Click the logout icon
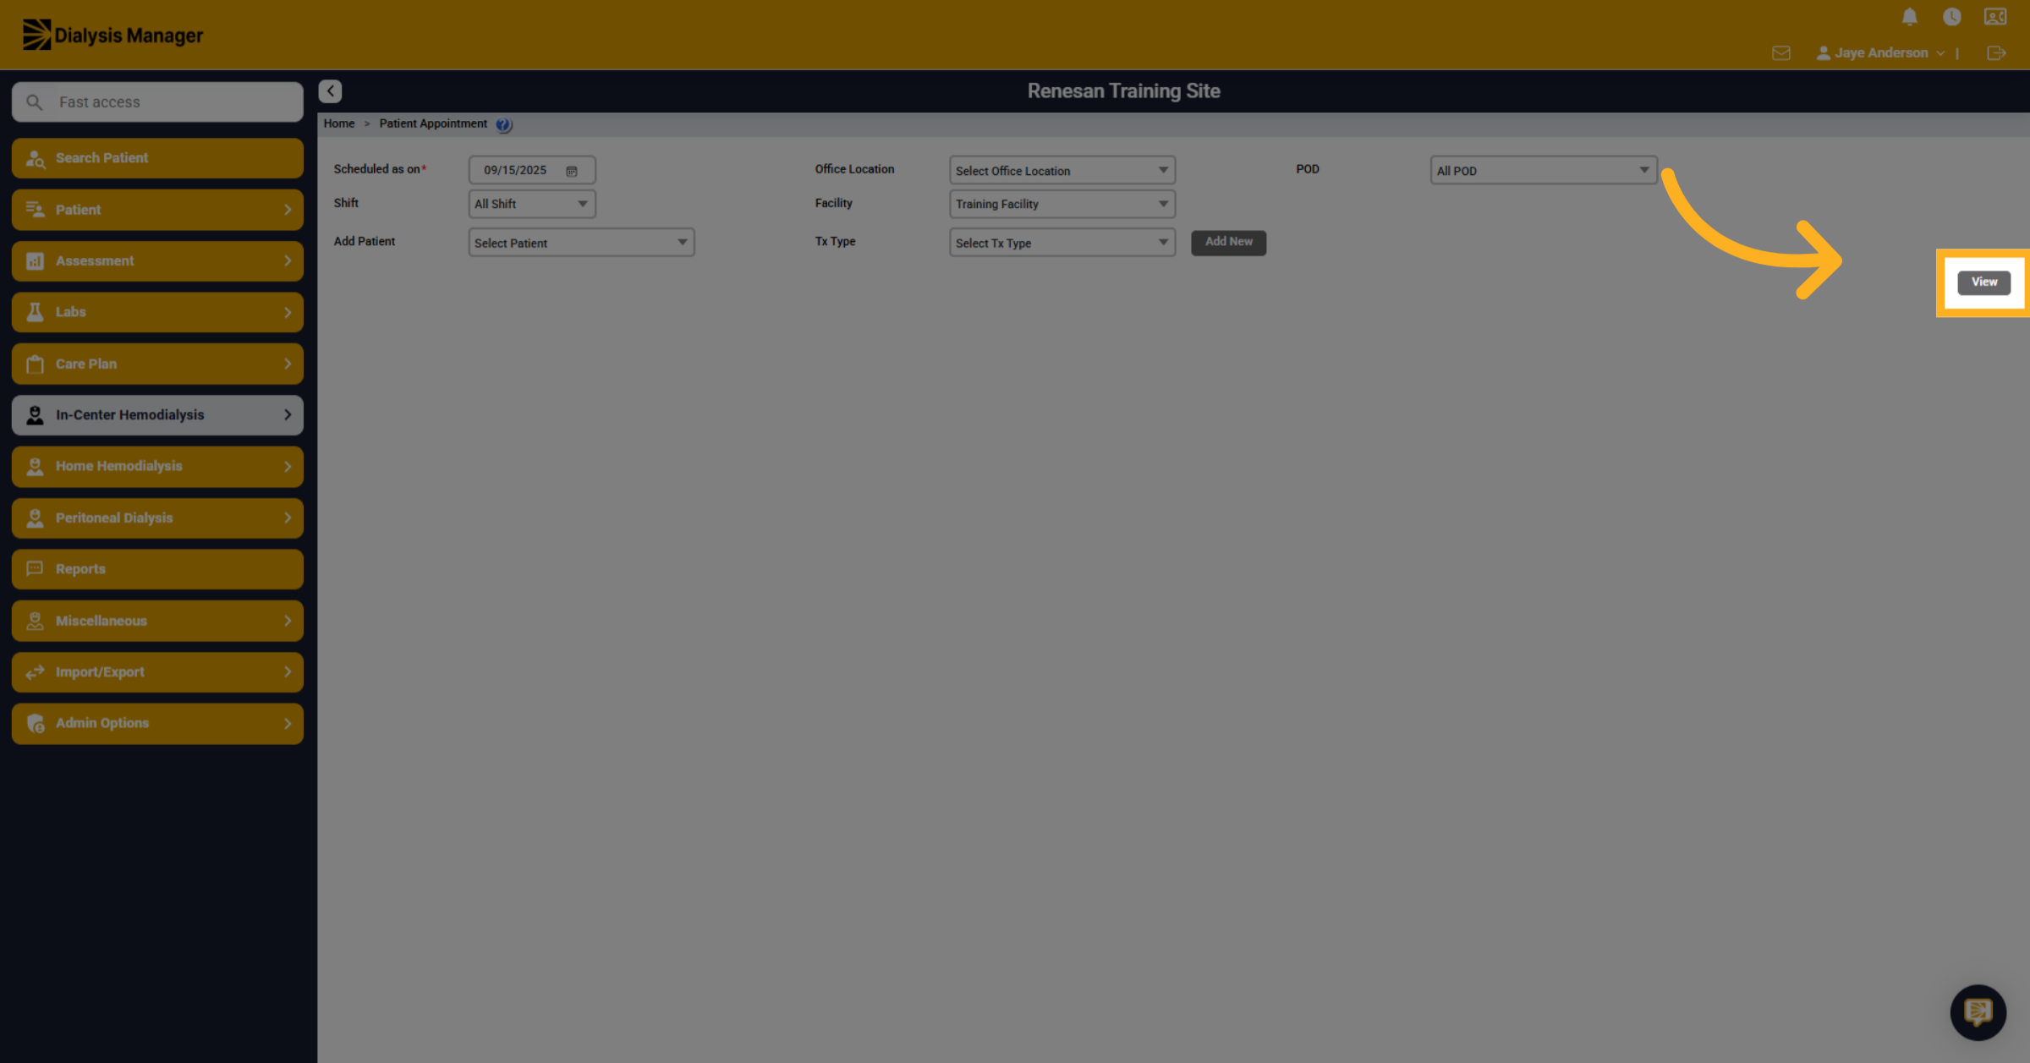 coord(1995,53)
